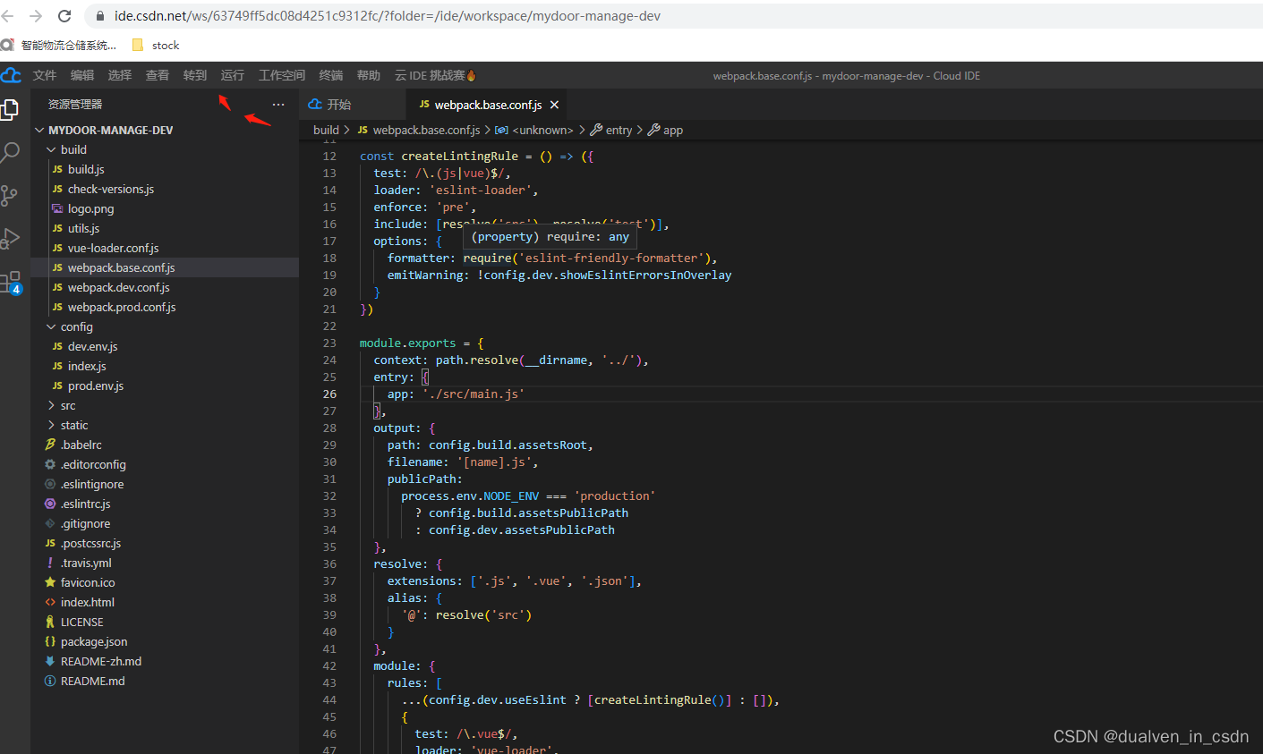Open the Extensions icon with badge 4

click(12, 281)
